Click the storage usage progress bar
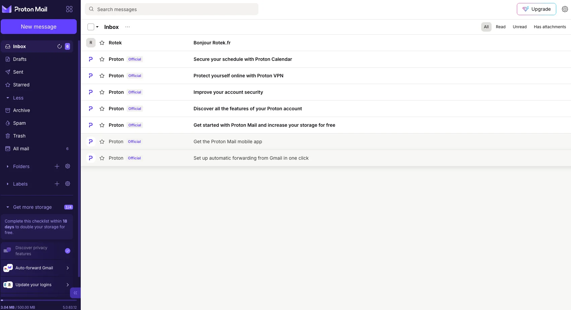571x310 pixels. tap(39, 300)
